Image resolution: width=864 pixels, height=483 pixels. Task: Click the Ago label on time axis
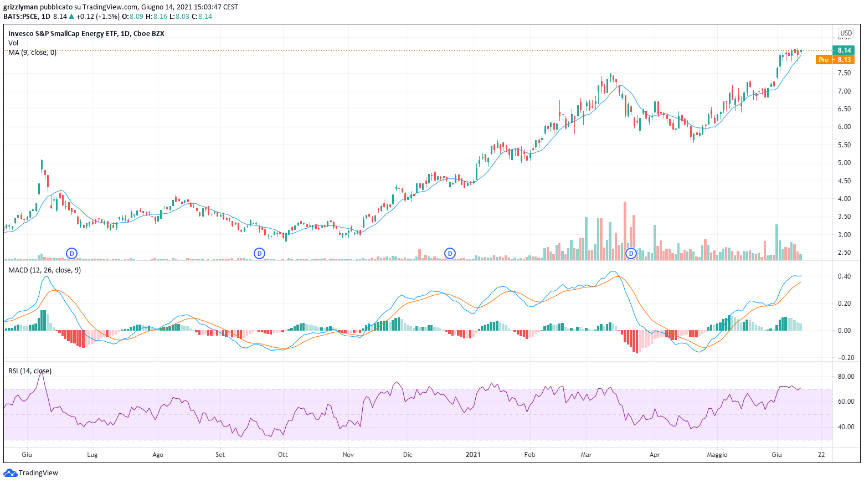coord(158,455)
